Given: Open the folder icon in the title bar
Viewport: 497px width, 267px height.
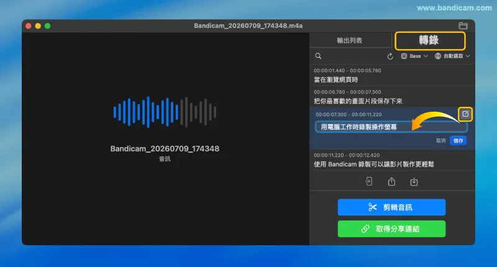Looking at the screenshot, I should coord(463,25).
